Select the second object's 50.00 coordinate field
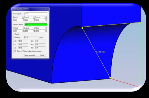The width and height of the screenshot is (149, 98). click(x=18, y=28)
